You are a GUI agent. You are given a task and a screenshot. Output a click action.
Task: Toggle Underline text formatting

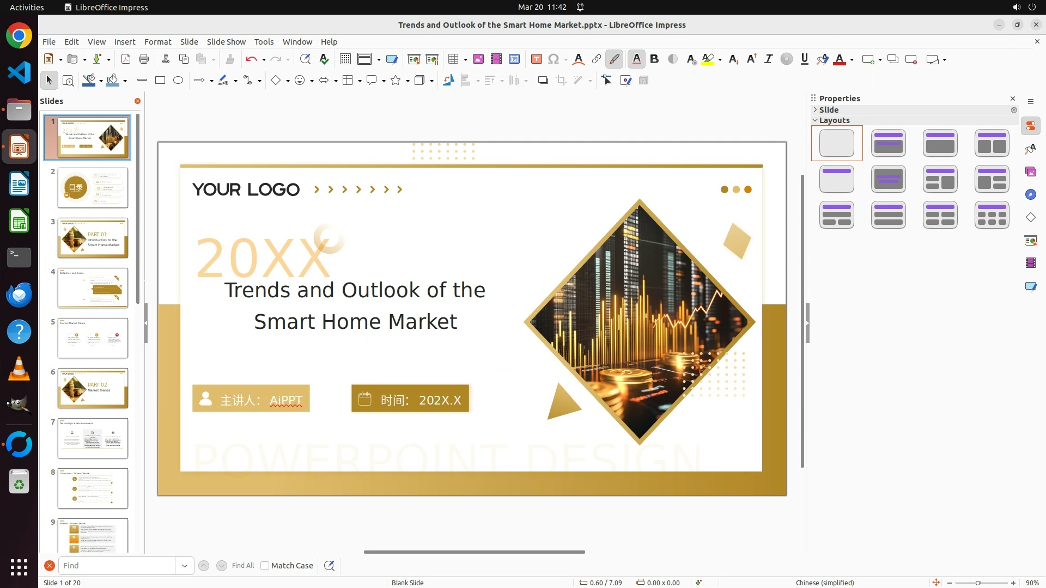[804, 59]
